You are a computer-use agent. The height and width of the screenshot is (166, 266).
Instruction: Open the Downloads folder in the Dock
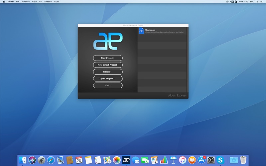[234, 160]
